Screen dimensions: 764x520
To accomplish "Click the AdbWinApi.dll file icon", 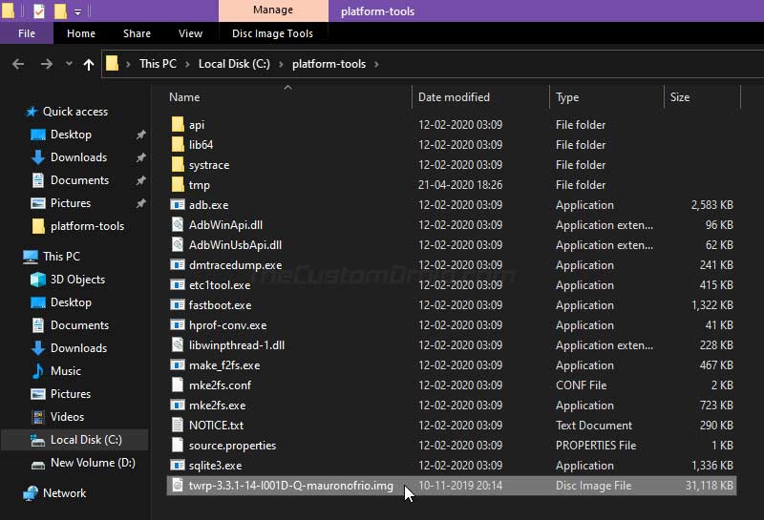I will coord(178,225).
